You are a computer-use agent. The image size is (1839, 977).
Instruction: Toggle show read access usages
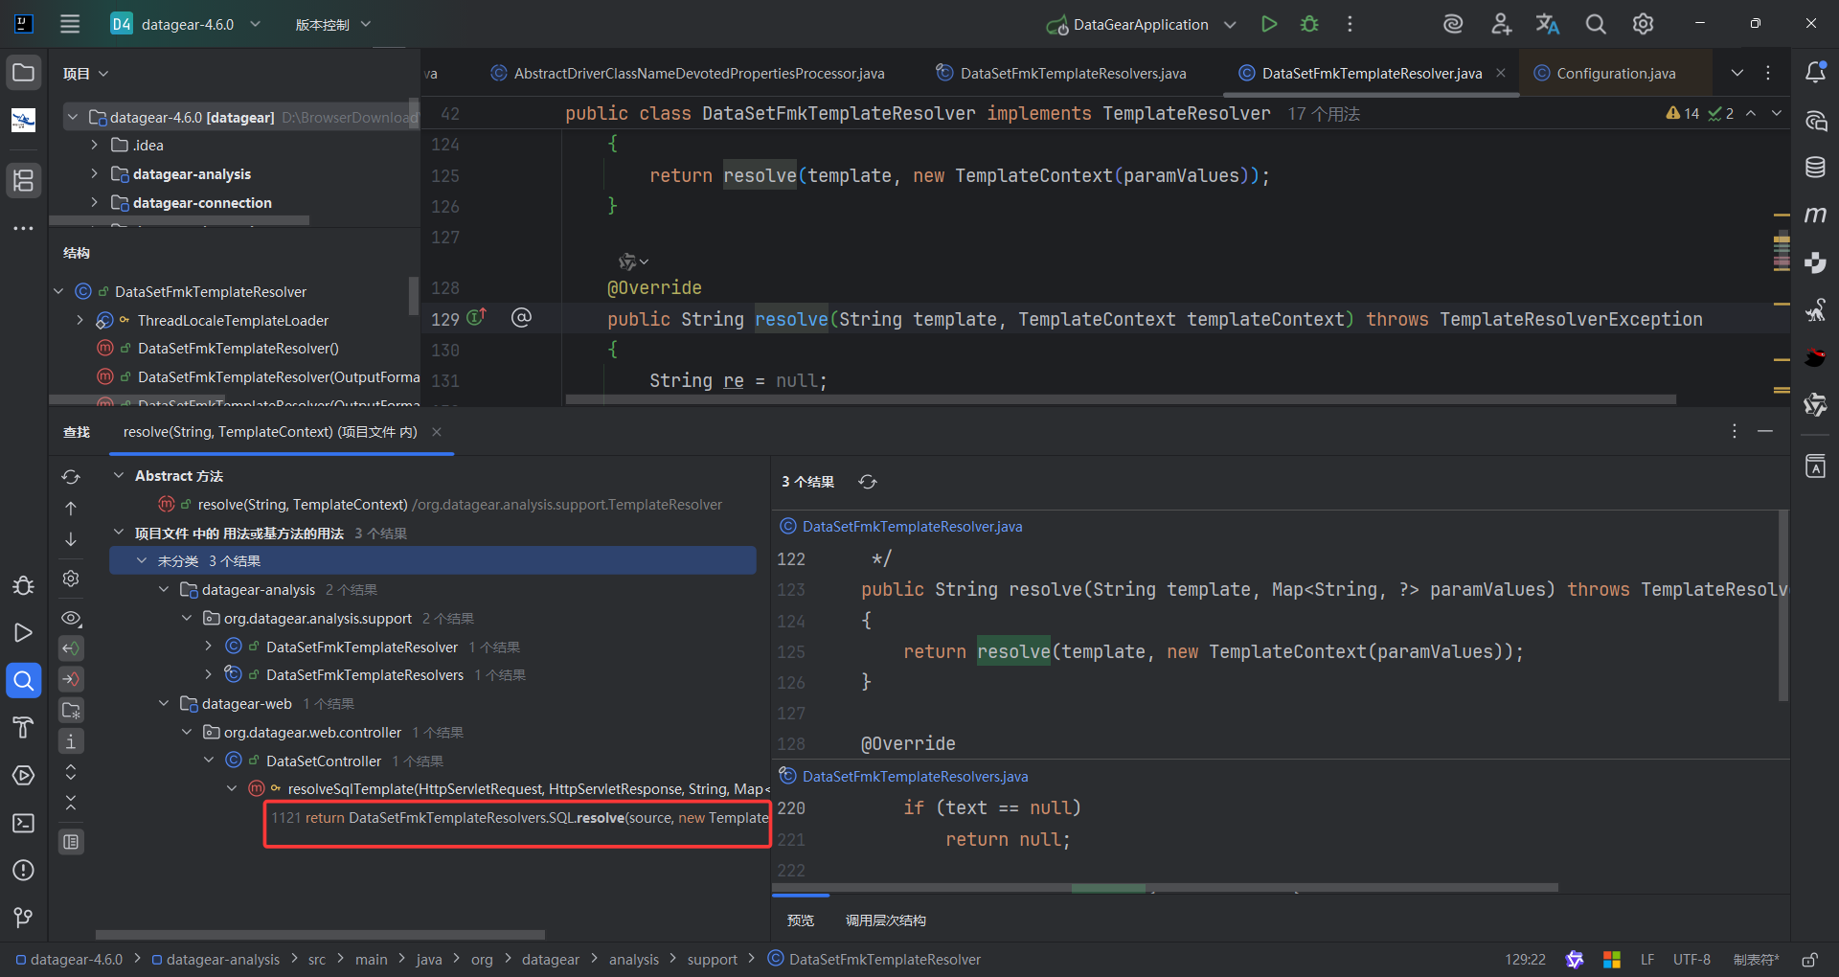pyautogui.click(x=71, y=648)
